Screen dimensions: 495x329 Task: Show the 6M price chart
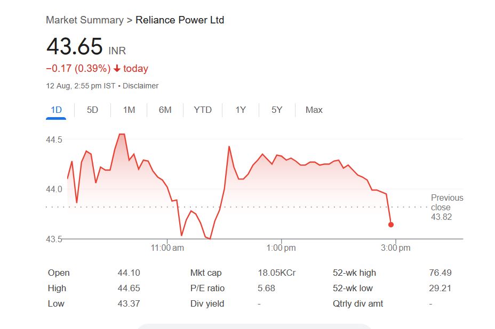[165, 110]
